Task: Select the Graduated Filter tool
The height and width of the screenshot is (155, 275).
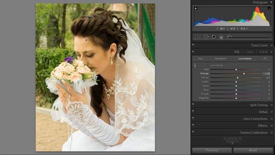Action: 221,37
